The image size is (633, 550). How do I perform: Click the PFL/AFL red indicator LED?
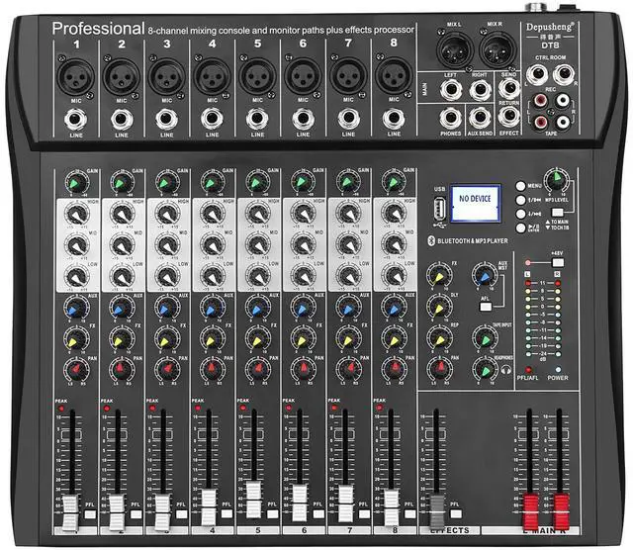tap(528, 370)
